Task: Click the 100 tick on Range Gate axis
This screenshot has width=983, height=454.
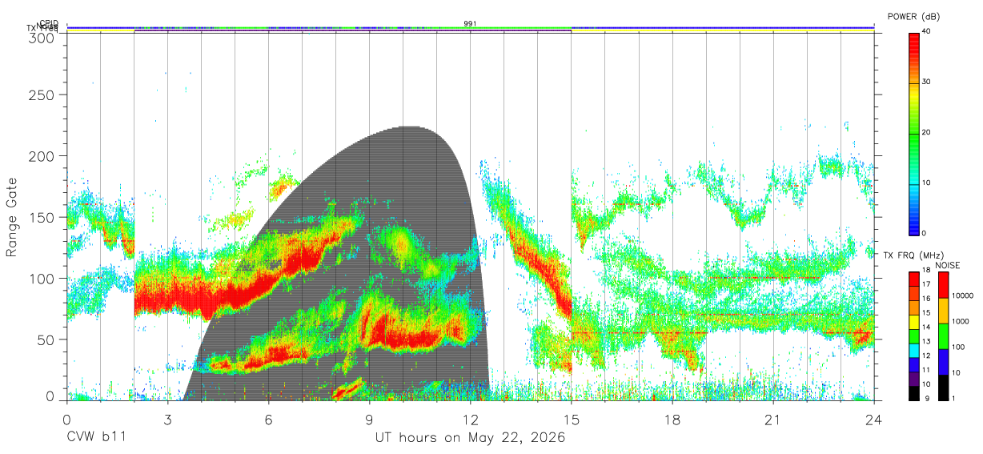Action: pyautogui.click(x=41, y=278)
